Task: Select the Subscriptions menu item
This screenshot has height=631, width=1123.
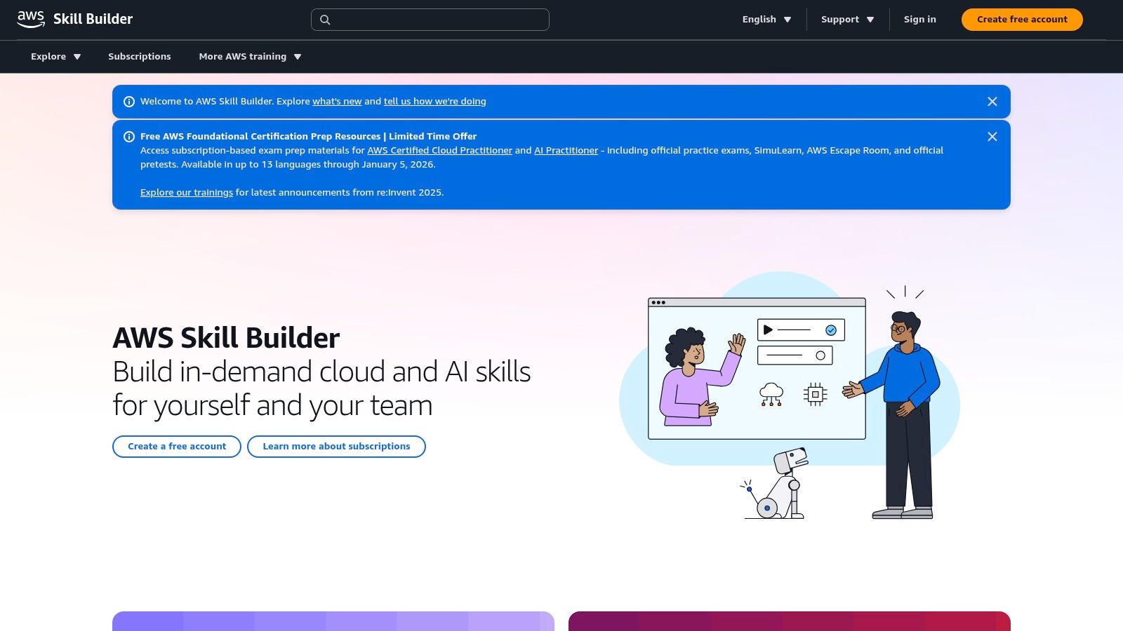Action: point(139,56)
